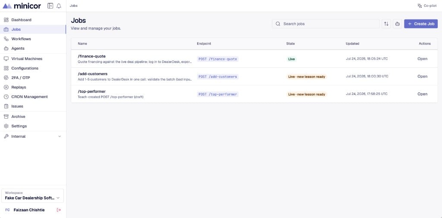Click the POST /add-customers endpoint badge
This screenshot has height=218, width=442.
[218, 77]
